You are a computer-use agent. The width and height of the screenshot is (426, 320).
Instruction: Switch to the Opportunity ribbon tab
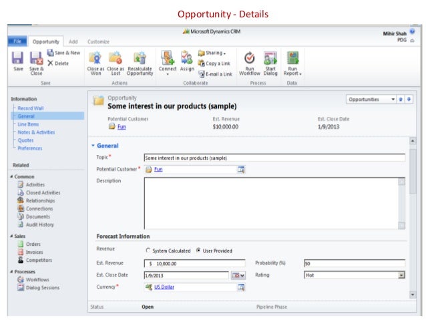45,41
